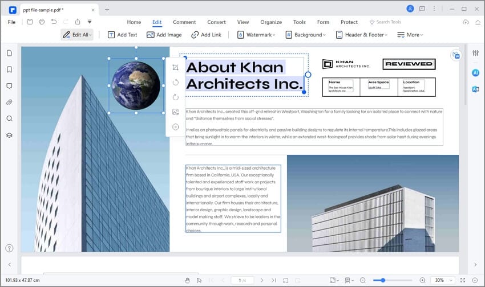Open the Tools tab
Image resolution: width=485 pixels, height=287 pixels.
[299, 22]
